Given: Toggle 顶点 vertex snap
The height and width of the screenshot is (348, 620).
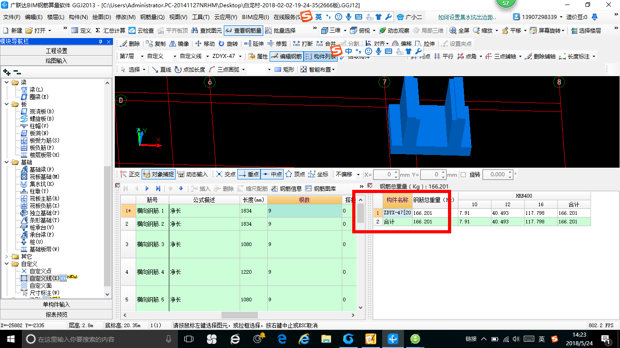Looking at the screenshot, I should click(x=295, y=174).
